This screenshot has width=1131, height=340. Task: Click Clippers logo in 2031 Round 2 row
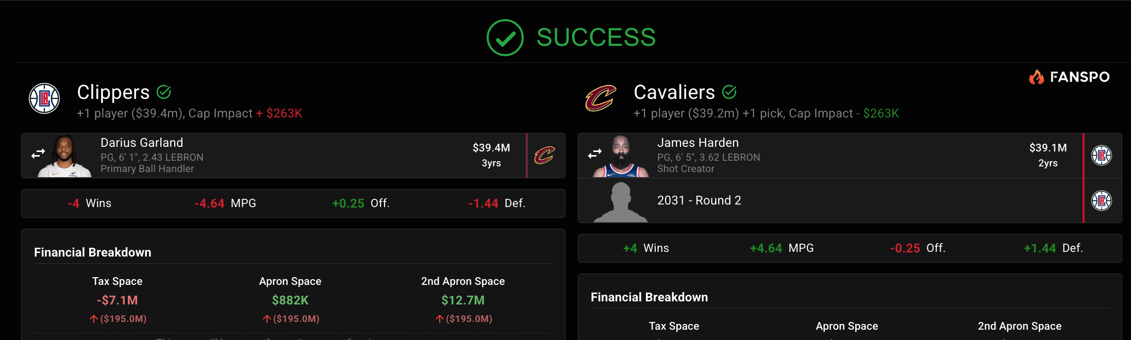click(1102, 200)
